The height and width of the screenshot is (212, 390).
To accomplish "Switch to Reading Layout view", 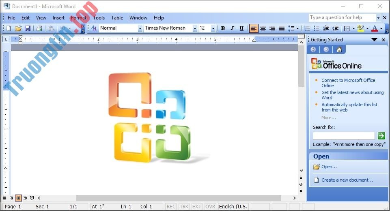I will (32, 198).
